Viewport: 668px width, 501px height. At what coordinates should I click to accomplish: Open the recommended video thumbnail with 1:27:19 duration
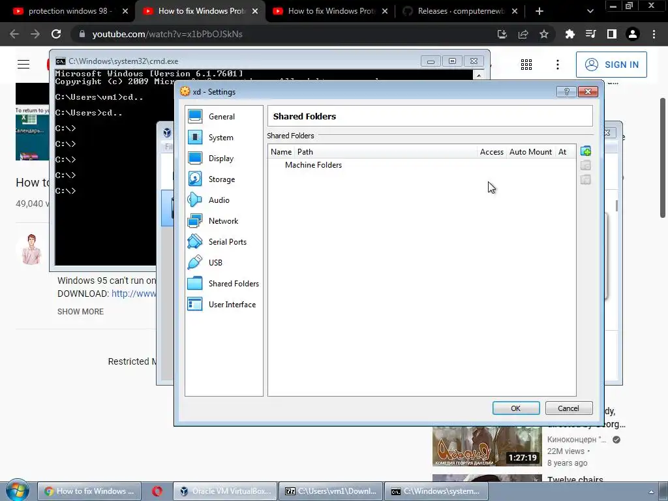487,446
